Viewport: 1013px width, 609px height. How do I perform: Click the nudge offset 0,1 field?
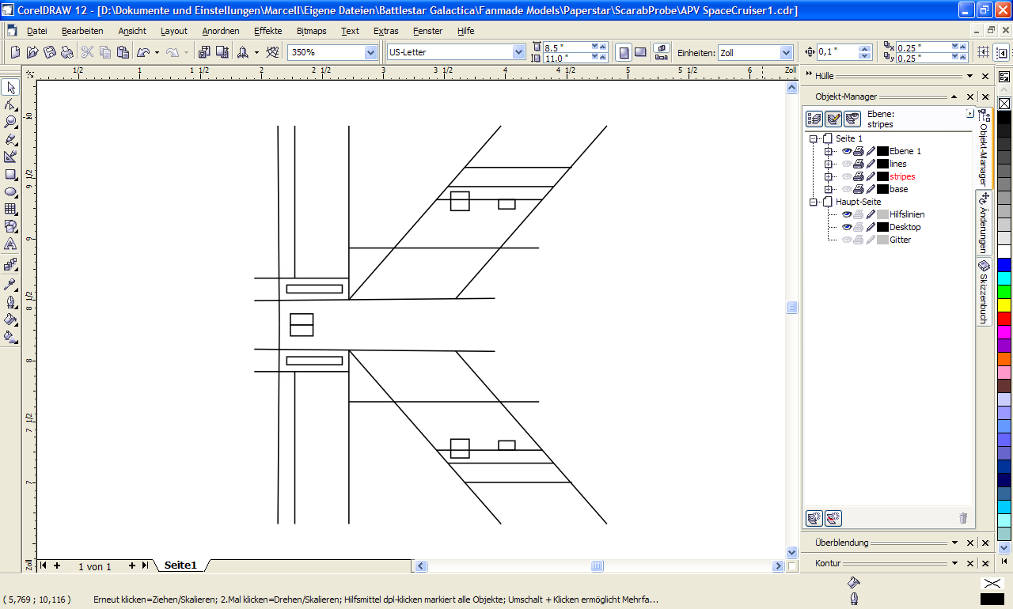[x=837, y=52]
